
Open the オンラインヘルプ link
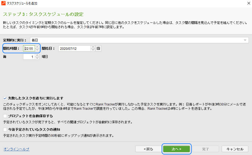tap(16, 149)
